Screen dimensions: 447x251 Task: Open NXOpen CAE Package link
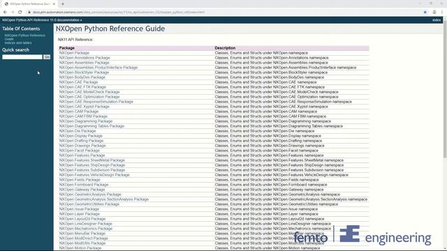pos(78,82)
